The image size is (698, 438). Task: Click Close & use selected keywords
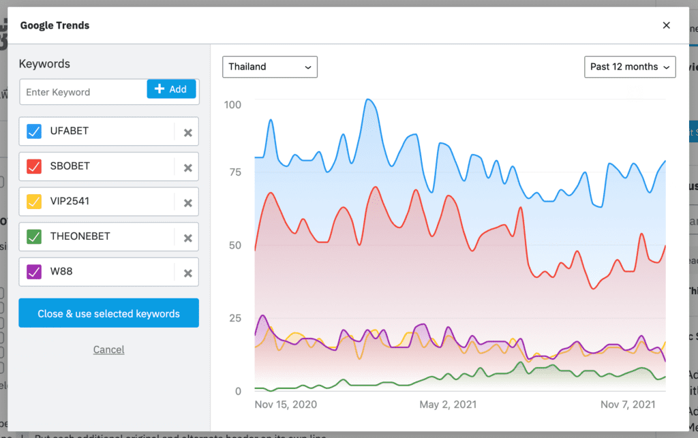(x=108, y=313)
